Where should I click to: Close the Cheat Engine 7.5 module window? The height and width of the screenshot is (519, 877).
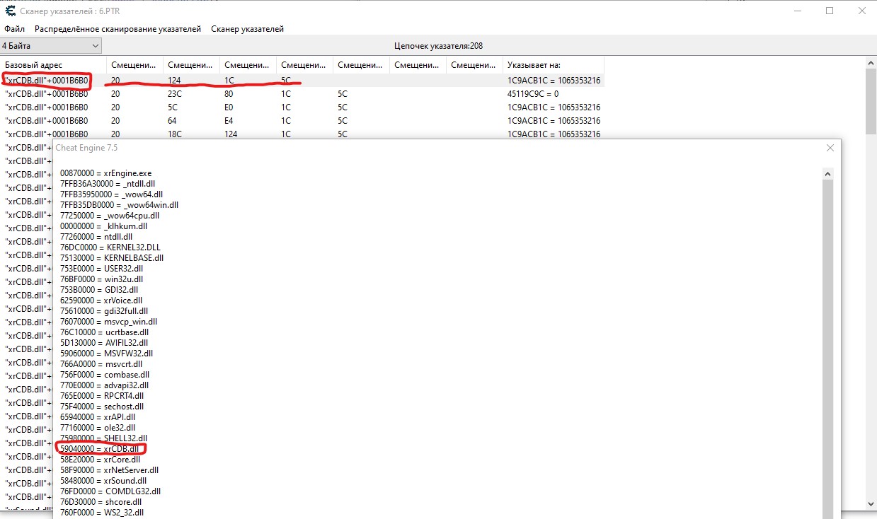829,148
